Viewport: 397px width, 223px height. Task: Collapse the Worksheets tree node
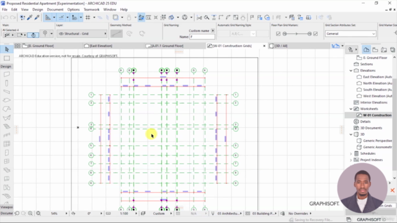coord(351,109)
